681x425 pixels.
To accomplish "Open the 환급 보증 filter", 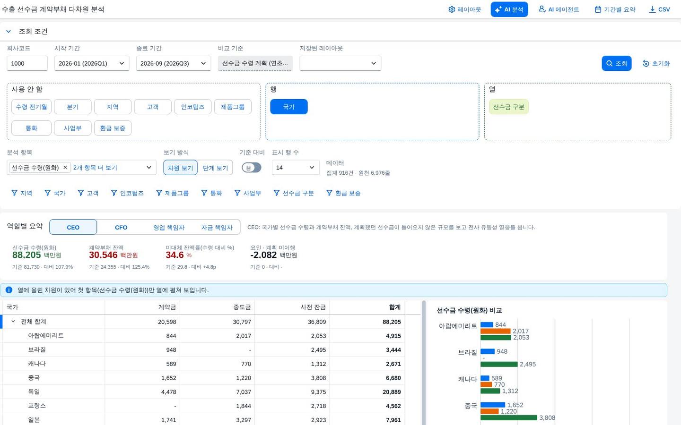I will (x=343, y=193).
